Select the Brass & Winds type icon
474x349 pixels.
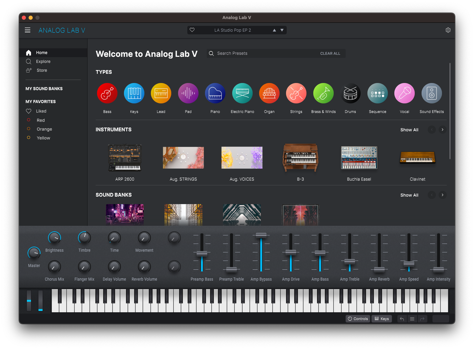[323, 93]
